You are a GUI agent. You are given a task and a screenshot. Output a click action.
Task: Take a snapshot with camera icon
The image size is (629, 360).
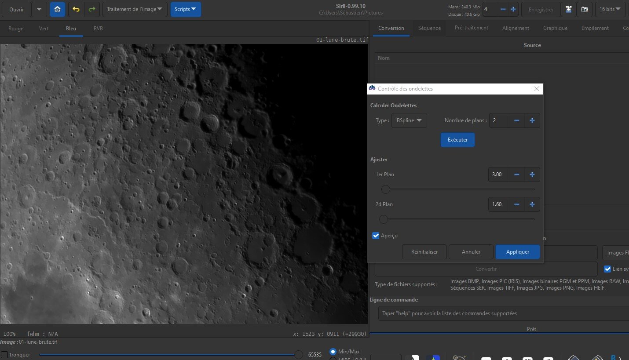click(x=584, y=9)
